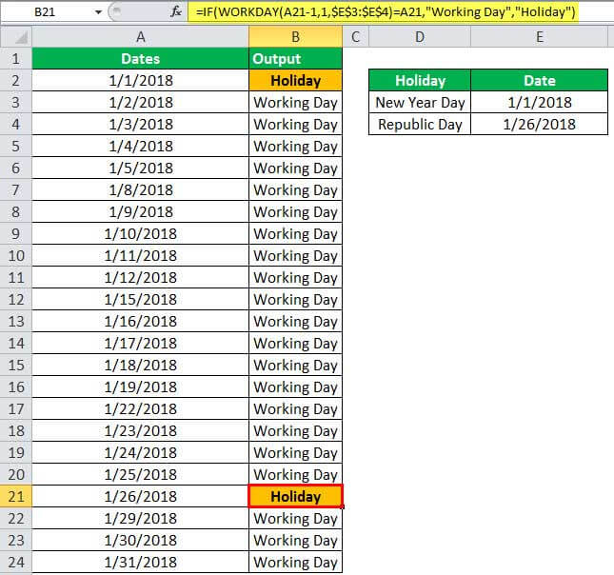Viewport: 614px width, 575px height.
Task: Click the 1/10/2018 date cell
Action: (140, 234)
